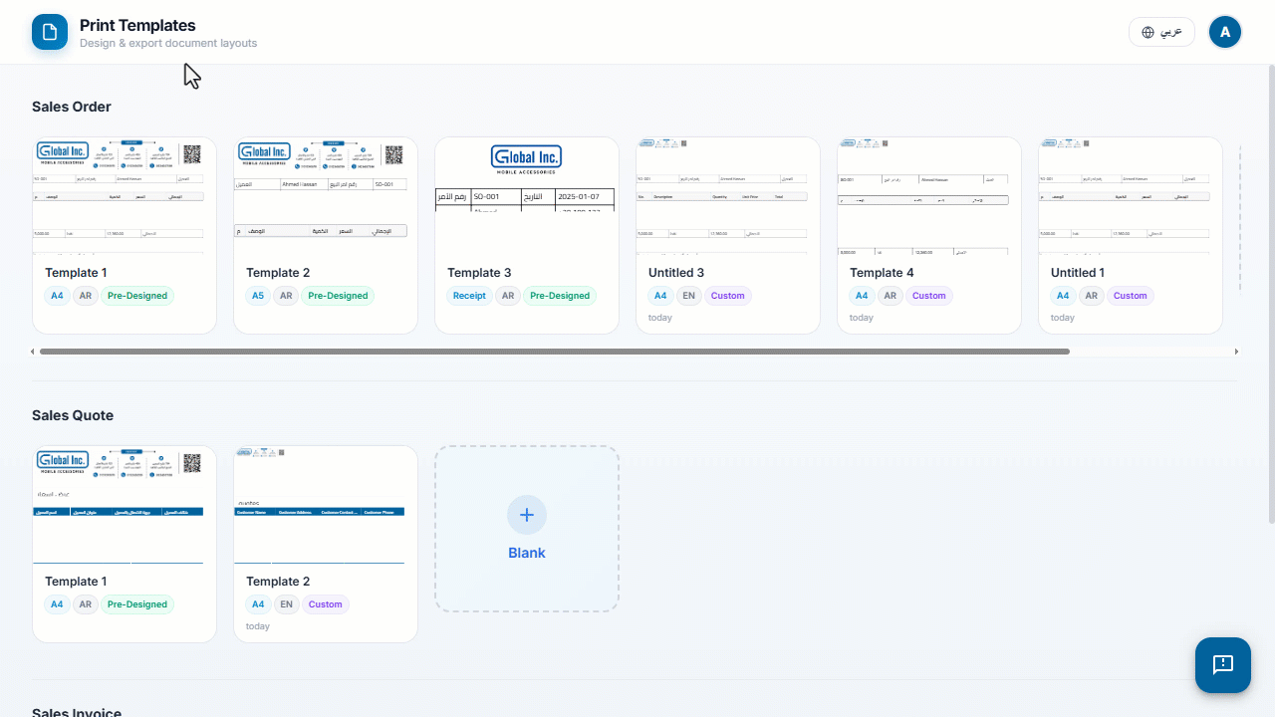The width and height of the screenshot is (1275, 717).
Task: Click the Sales Order horizontal scrollbar thumb
Action: click(554, 352)
